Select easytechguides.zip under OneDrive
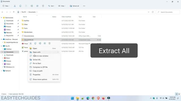 [x=12, y=42]
